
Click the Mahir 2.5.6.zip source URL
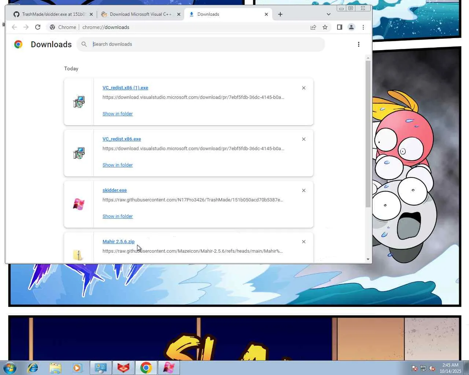pos(193,251)
